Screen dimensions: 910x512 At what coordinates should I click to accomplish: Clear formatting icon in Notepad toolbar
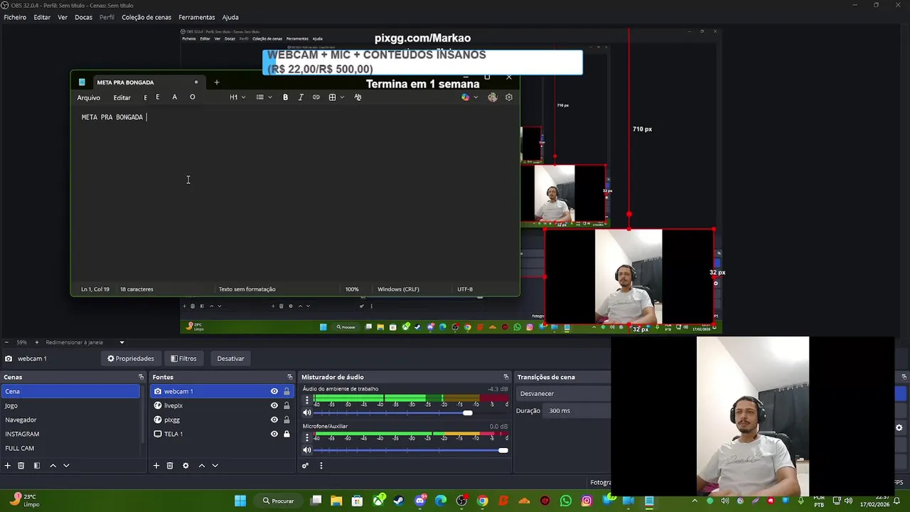click(358, 97)
